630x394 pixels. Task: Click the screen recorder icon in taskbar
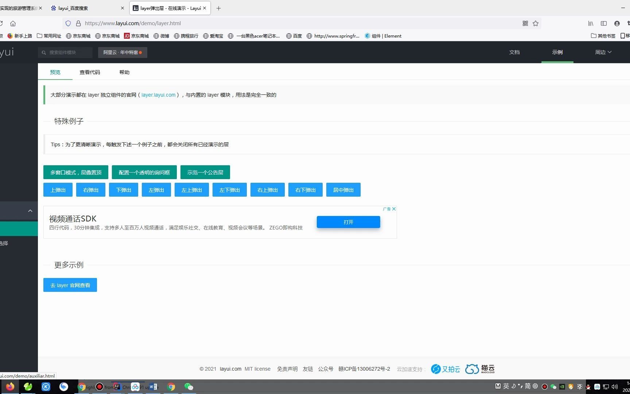point(99,387)
